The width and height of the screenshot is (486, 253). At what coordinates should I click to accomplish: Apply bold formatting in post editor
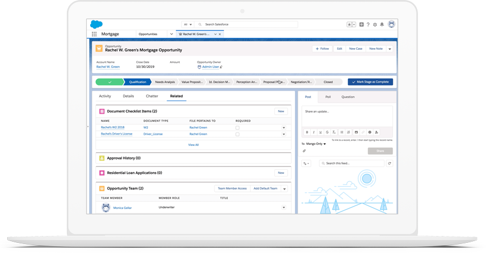click(x=307, y=132)
